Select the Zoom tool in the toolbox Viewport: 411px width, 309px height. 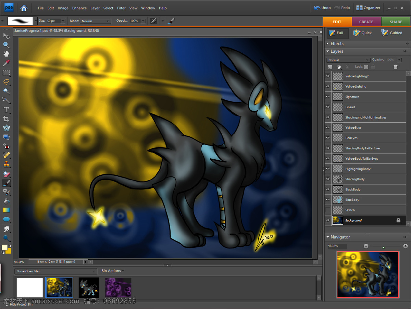tap(6, 45)
